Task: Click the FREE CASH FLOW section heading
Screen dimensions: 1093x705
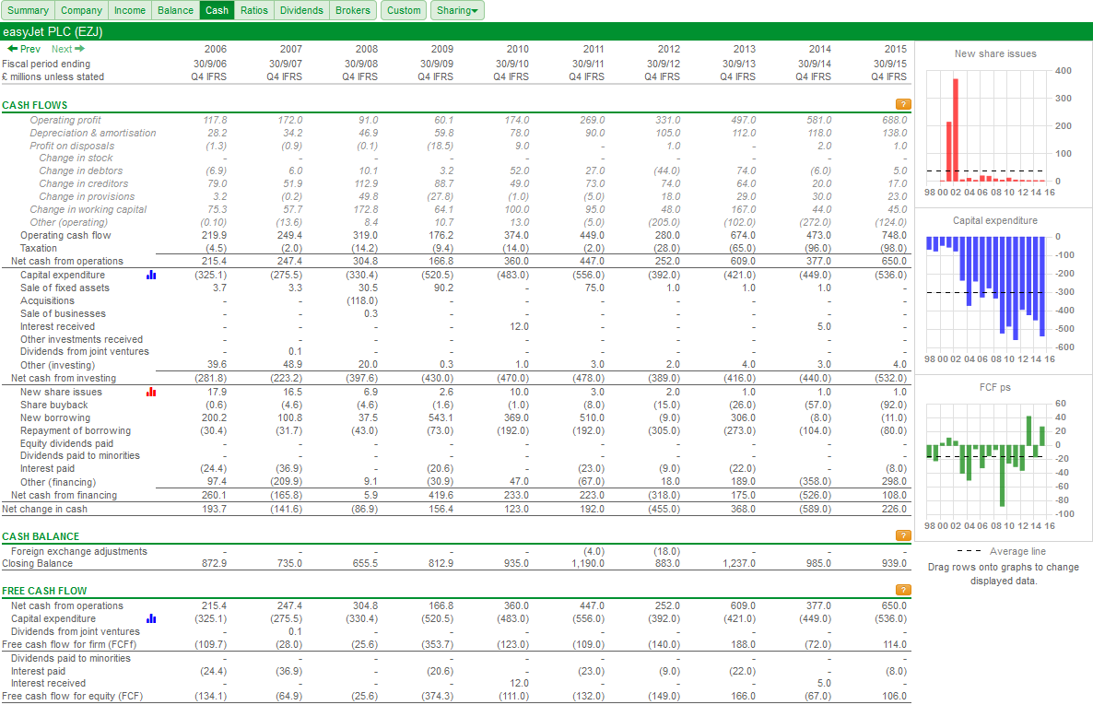Action: [44, 591]
